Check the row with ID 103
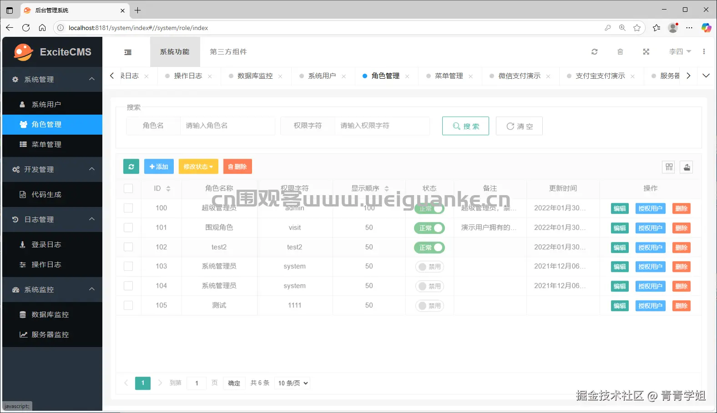This screenshot has width=717, height=413. (x=128, y=266)
